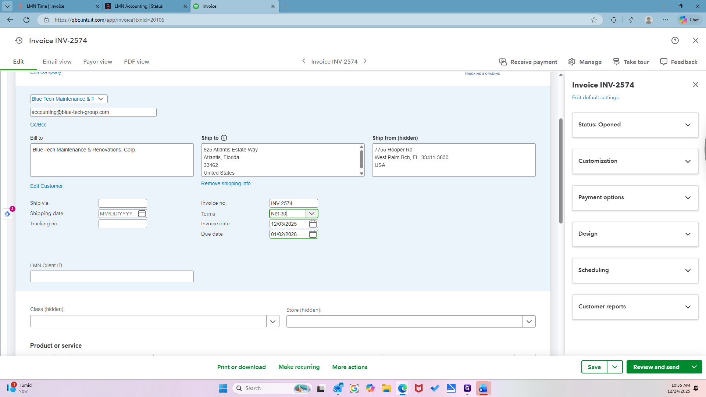Switch to the Email view tab

(x=57, y=62)
